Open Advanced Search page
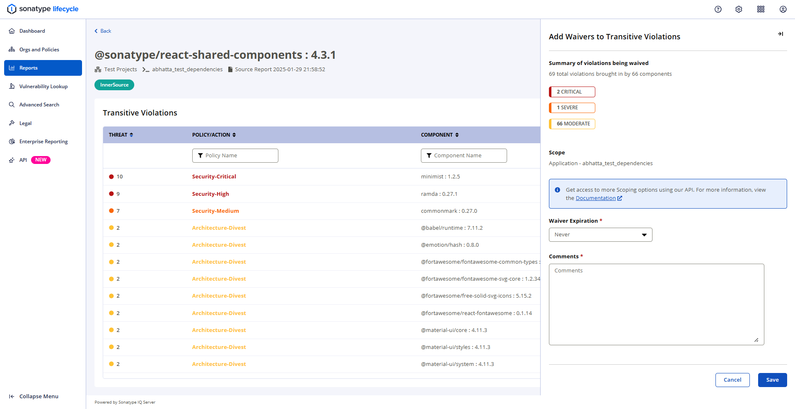This screenshot has width=795, height=409. coord(43,104)
